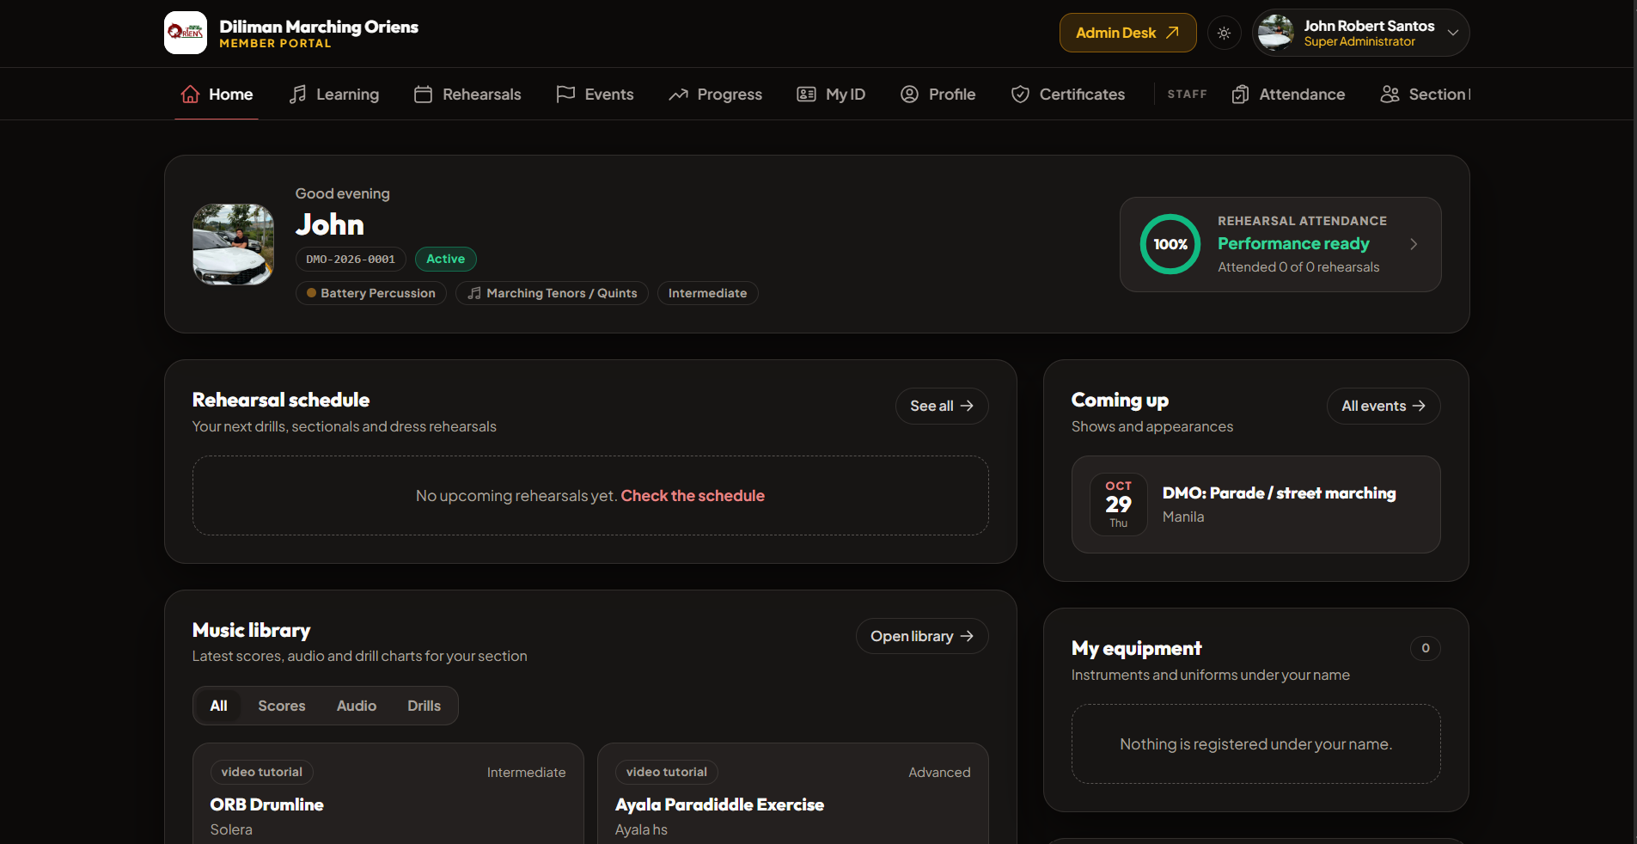
Task: Click the Diliman Marching Oriens logo icon
Action: coord(186,33)
